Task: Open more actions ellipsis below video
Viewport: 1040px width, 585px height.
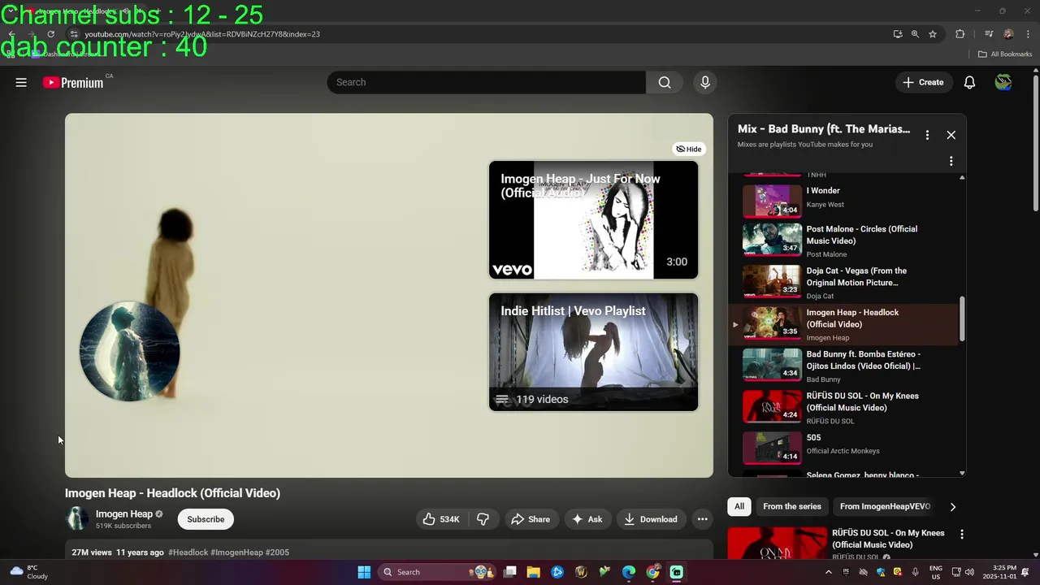Action: point(702,519)
